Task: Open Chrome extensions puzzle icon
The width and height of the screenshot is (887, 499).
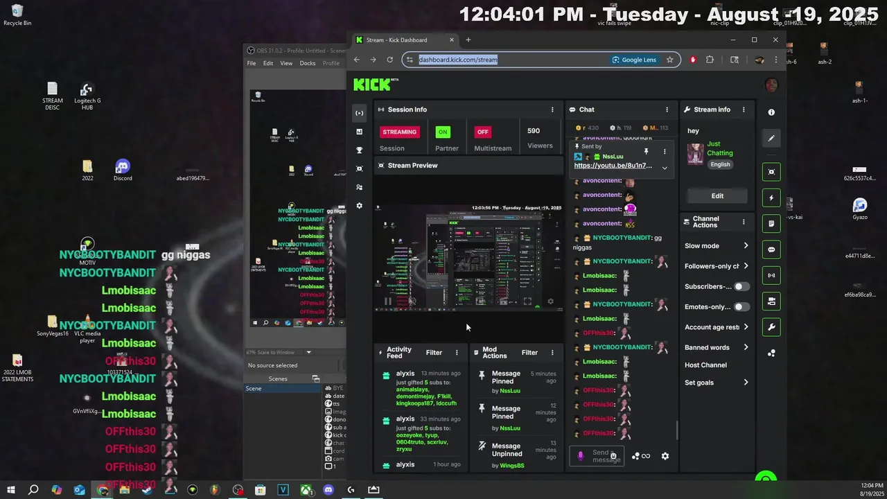Action: [x=710, y=60]
